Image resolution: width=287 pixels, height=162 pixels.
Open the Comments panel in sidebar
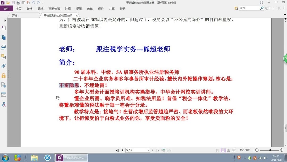coord(3,56)
